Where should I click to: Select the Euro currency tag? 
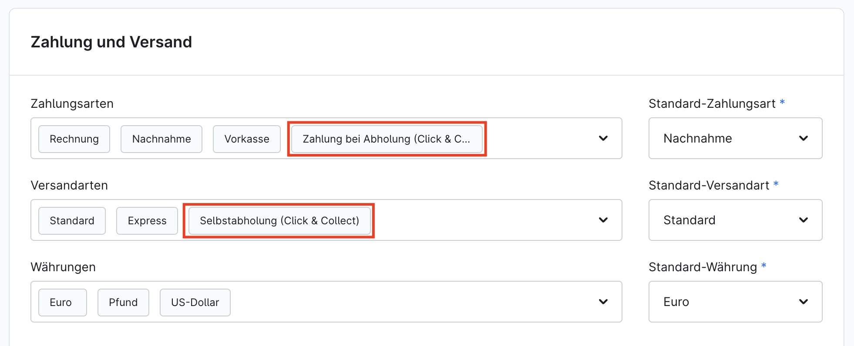[x=61, y=303]
